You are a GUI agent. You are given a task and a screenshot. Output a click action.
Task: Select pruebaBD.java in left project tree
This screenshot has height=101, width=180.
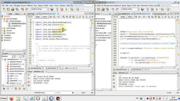pyautogui.click(x=16, y=26)
